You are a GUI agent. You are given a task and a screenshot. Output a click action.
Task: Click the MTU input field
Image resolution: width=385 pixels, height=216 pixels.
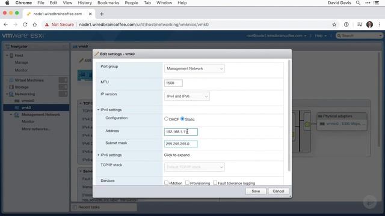point(173,83)
